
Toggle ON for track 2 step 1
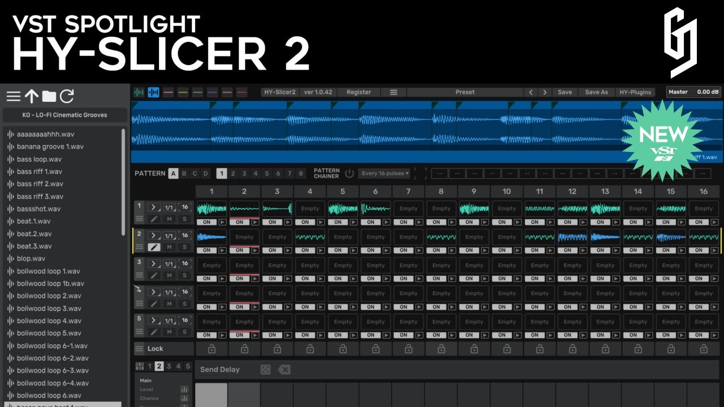tap(207, 250)
